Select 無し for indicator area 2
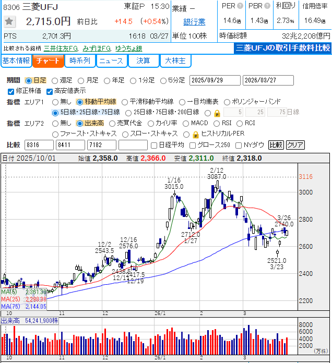The width and height of the screenshot is (332, 363). [55, 124]
